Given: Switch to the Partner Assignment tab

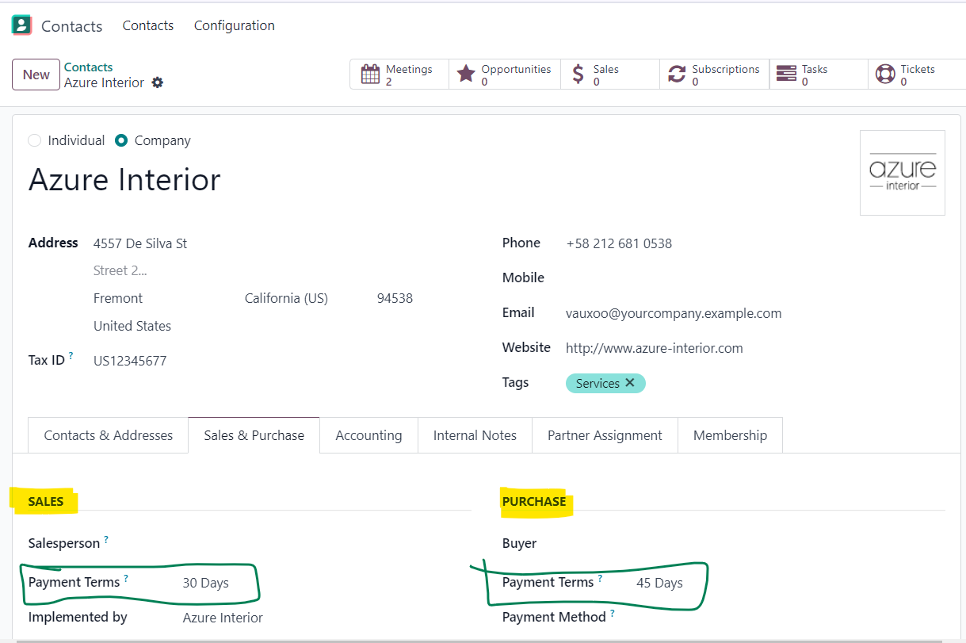Looking at the screenshot, I should 605,435.
